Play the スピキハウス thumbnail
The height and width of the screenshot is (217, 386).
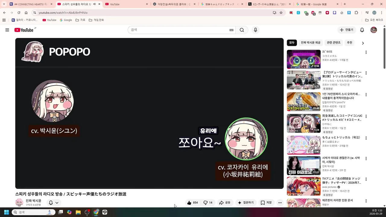click(x=304, y=59)
